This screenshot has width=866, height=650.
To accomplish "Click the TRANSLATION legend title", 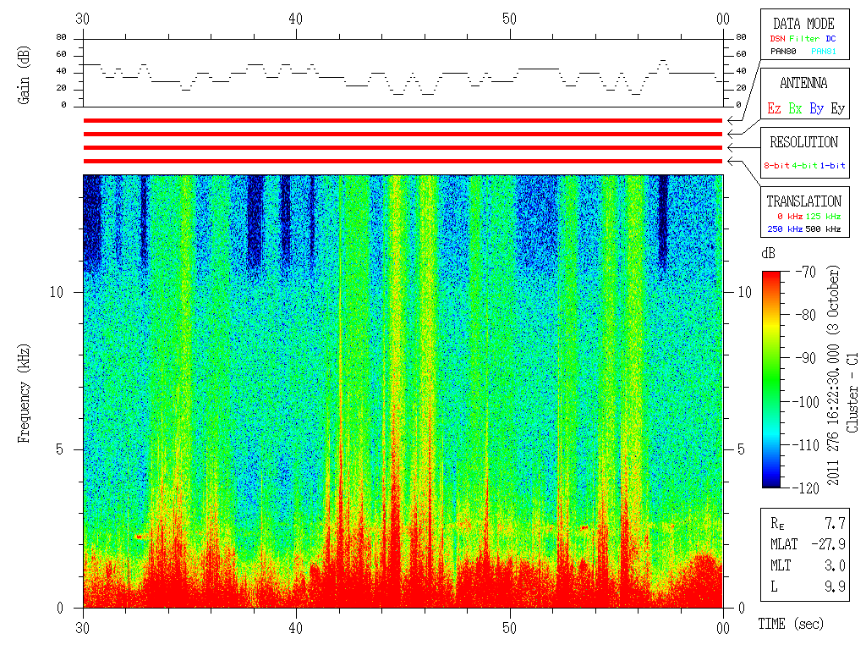I will [804, 201].
